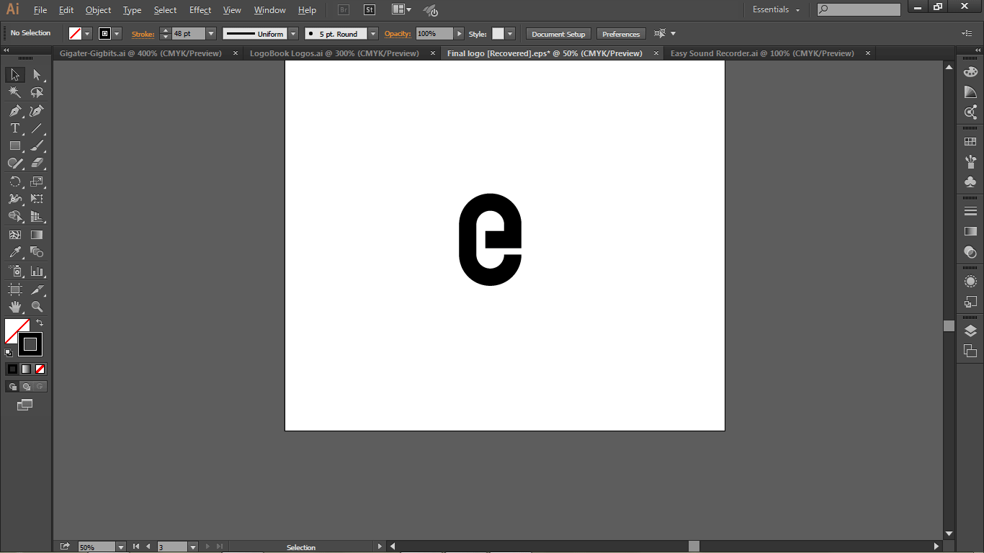
Task: Switch to LogoBook Logos.ai tab
Action: click(334, 53)
